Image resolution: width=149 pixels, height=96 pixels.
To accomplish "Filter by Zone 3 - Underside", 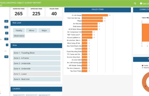I will [x=37, y=63].
